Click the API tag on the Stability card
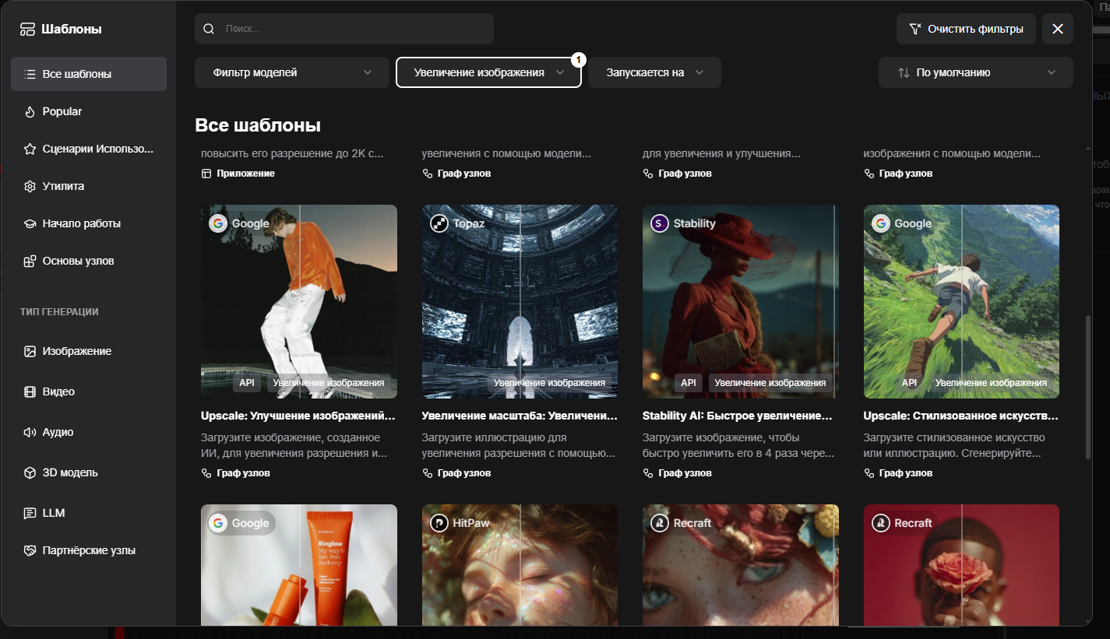 click(x=689, y=383)
